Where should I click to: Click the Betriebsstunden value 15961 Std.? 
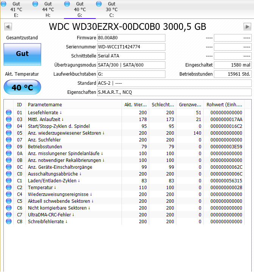[233, 74]
